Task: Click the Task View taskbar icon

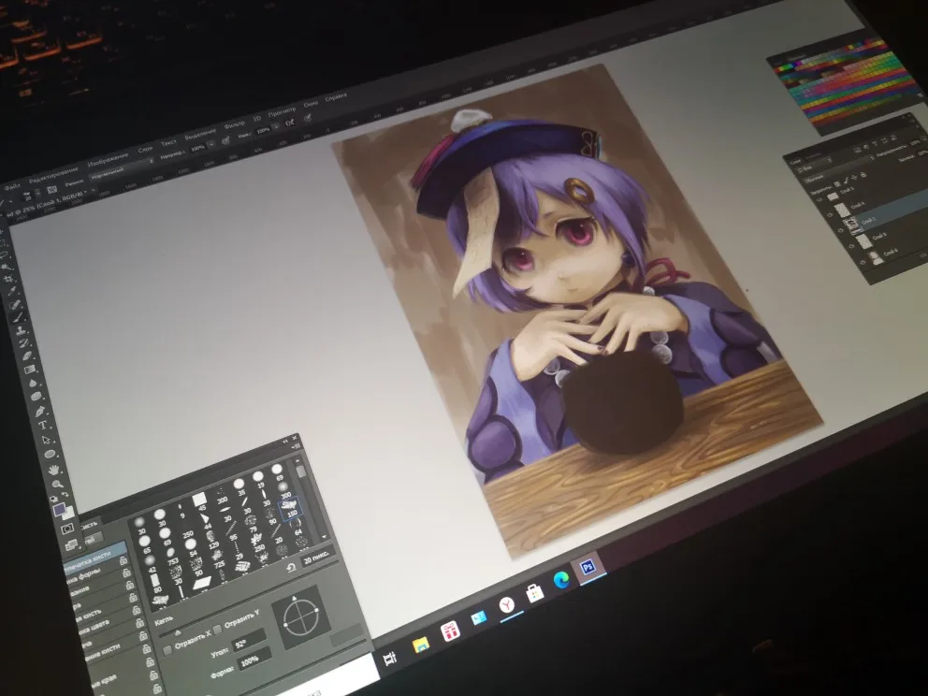Action: tap(389, 659)
